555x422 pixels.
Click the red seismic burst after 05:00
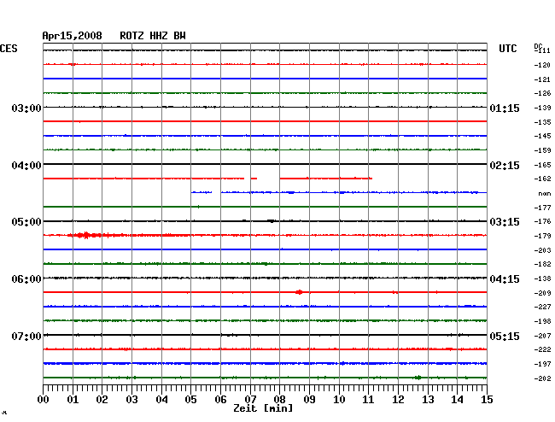86,235
